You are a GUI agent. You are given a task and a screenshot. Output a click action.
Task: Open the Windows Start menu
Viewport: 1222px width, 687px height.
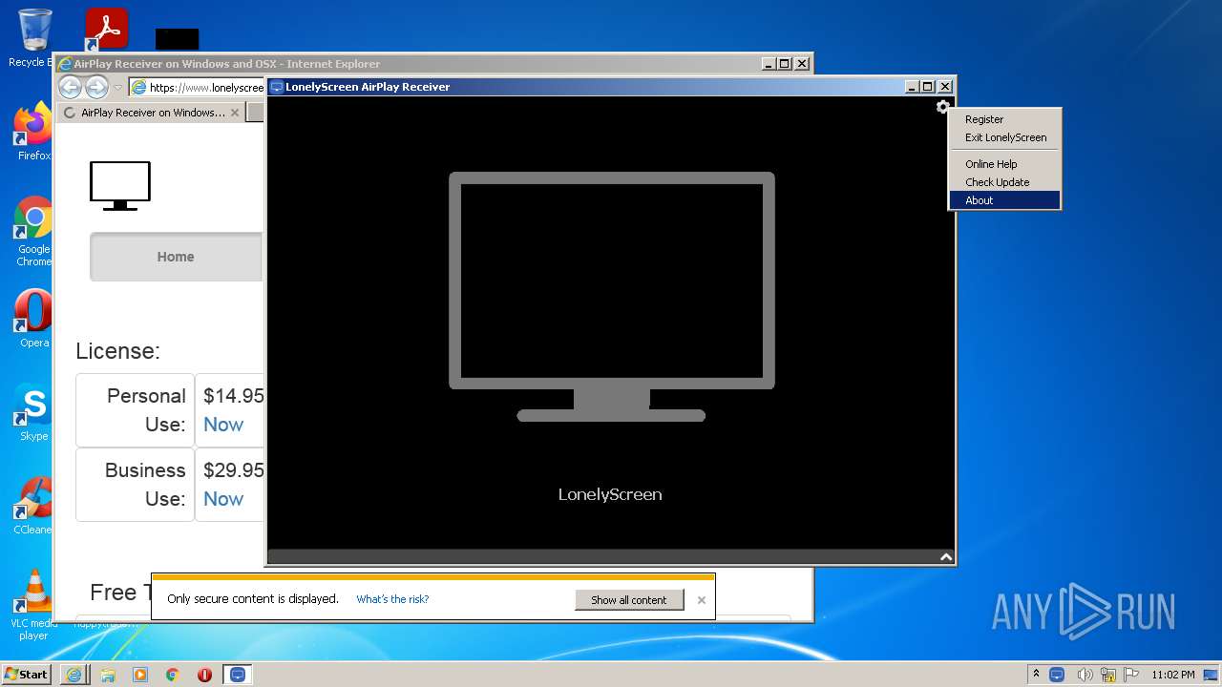(x=27, y=674)
